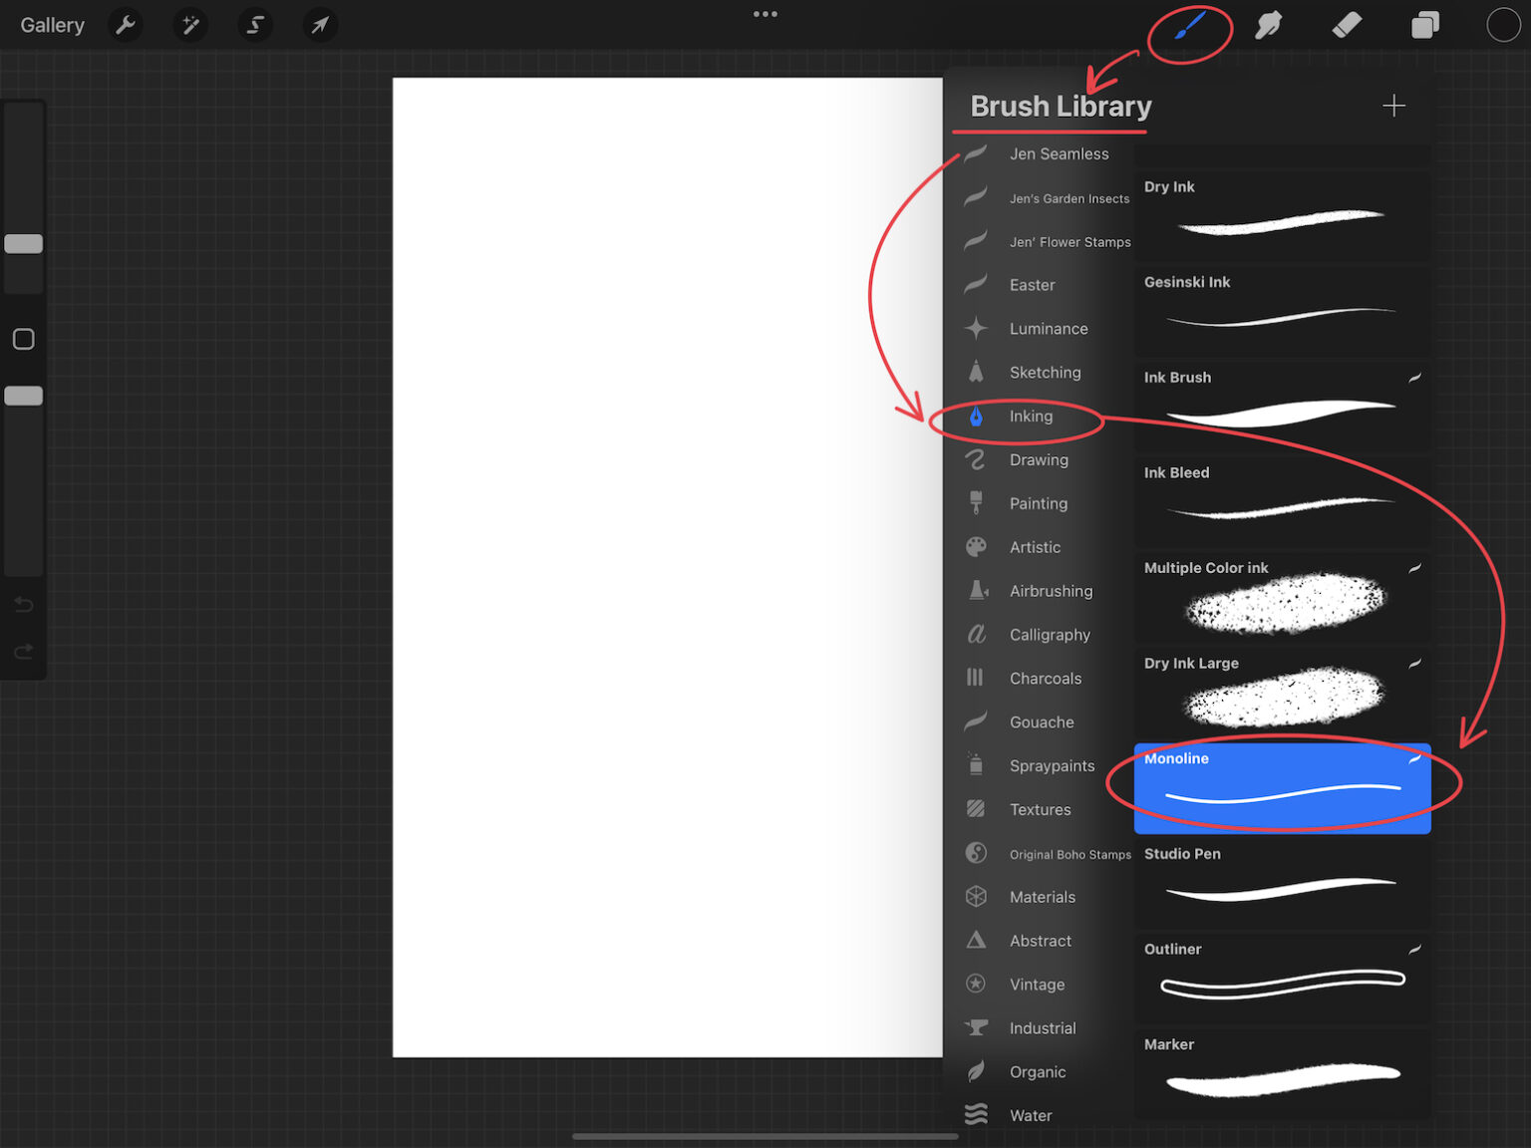This screenshot has height=1148, width=1531.
Task: Create a new brush with the plus button
Action: click(1393, 105)
